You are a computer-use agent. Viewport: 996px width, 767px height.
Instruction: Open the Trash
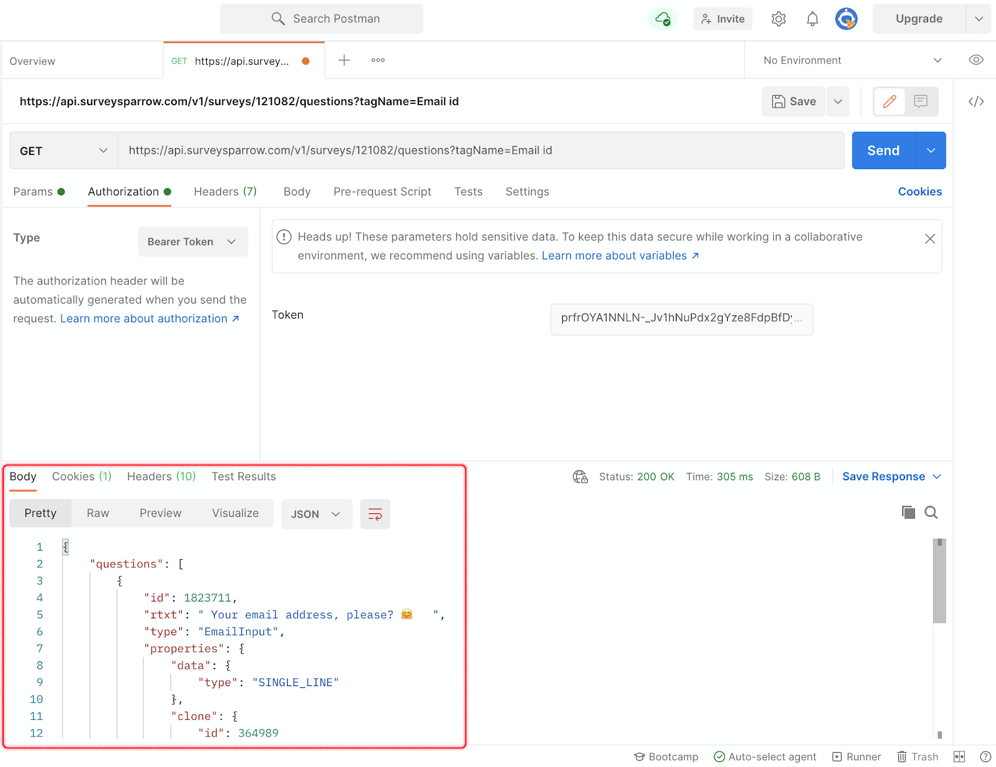918,756
